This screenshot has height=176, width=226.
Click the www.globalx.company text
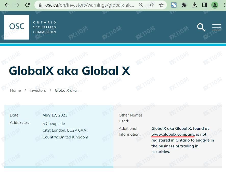tap(173, 134)
